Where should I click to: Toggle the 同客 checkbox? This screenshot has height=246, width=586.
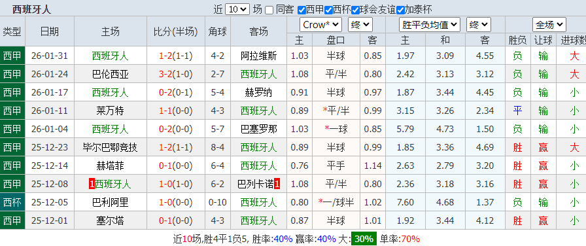coord(269,10)
